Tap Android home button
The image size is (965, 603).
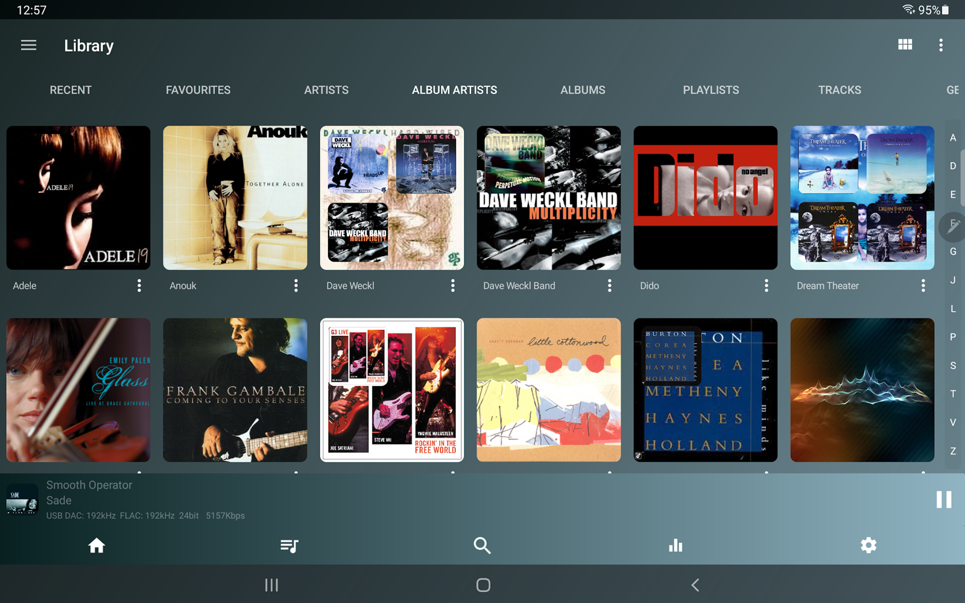[483, 585]
